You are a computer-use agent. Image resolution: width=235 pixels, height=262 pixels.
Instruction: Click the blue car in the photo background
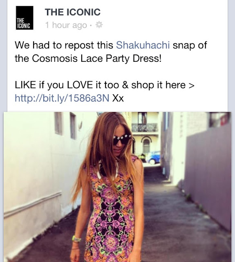point(154,158)
